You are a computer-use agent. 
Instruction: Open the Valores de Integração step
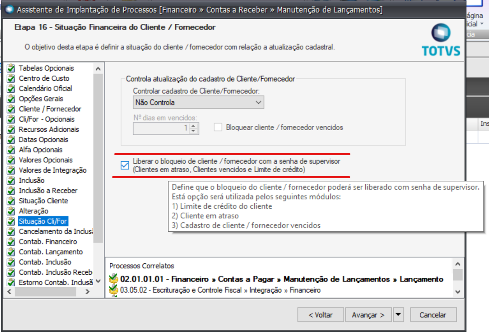(52, 170)
